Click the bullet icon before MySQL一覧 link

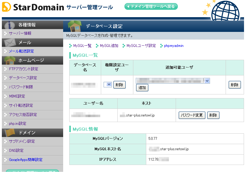(71, 46)
